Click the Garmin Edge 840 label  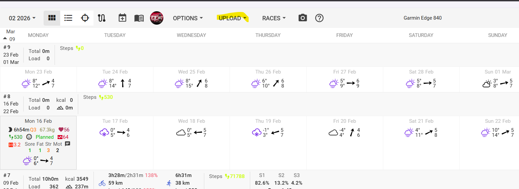[423, 18]
